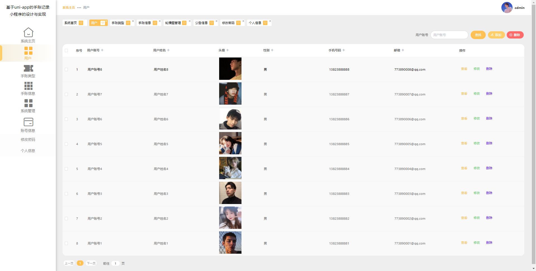536x271 pixels.
Task: Open 修改密码 in sidebar menu
Action: (x=28, y=140)
